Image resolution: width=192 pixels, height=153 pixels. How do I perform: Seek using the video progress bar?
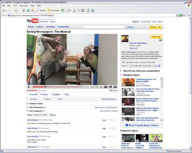click(61, 87)
